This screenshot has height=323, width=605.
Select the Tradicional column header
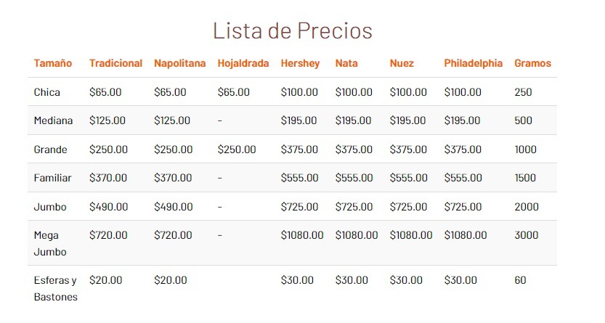pyautogui.click(x=115, y=63)
